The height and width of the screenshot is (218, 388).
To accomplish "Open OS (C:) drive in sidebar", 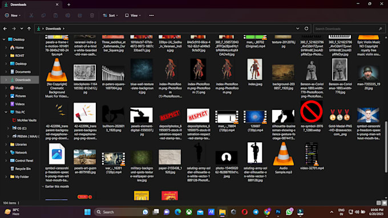I will pos(19,129).
